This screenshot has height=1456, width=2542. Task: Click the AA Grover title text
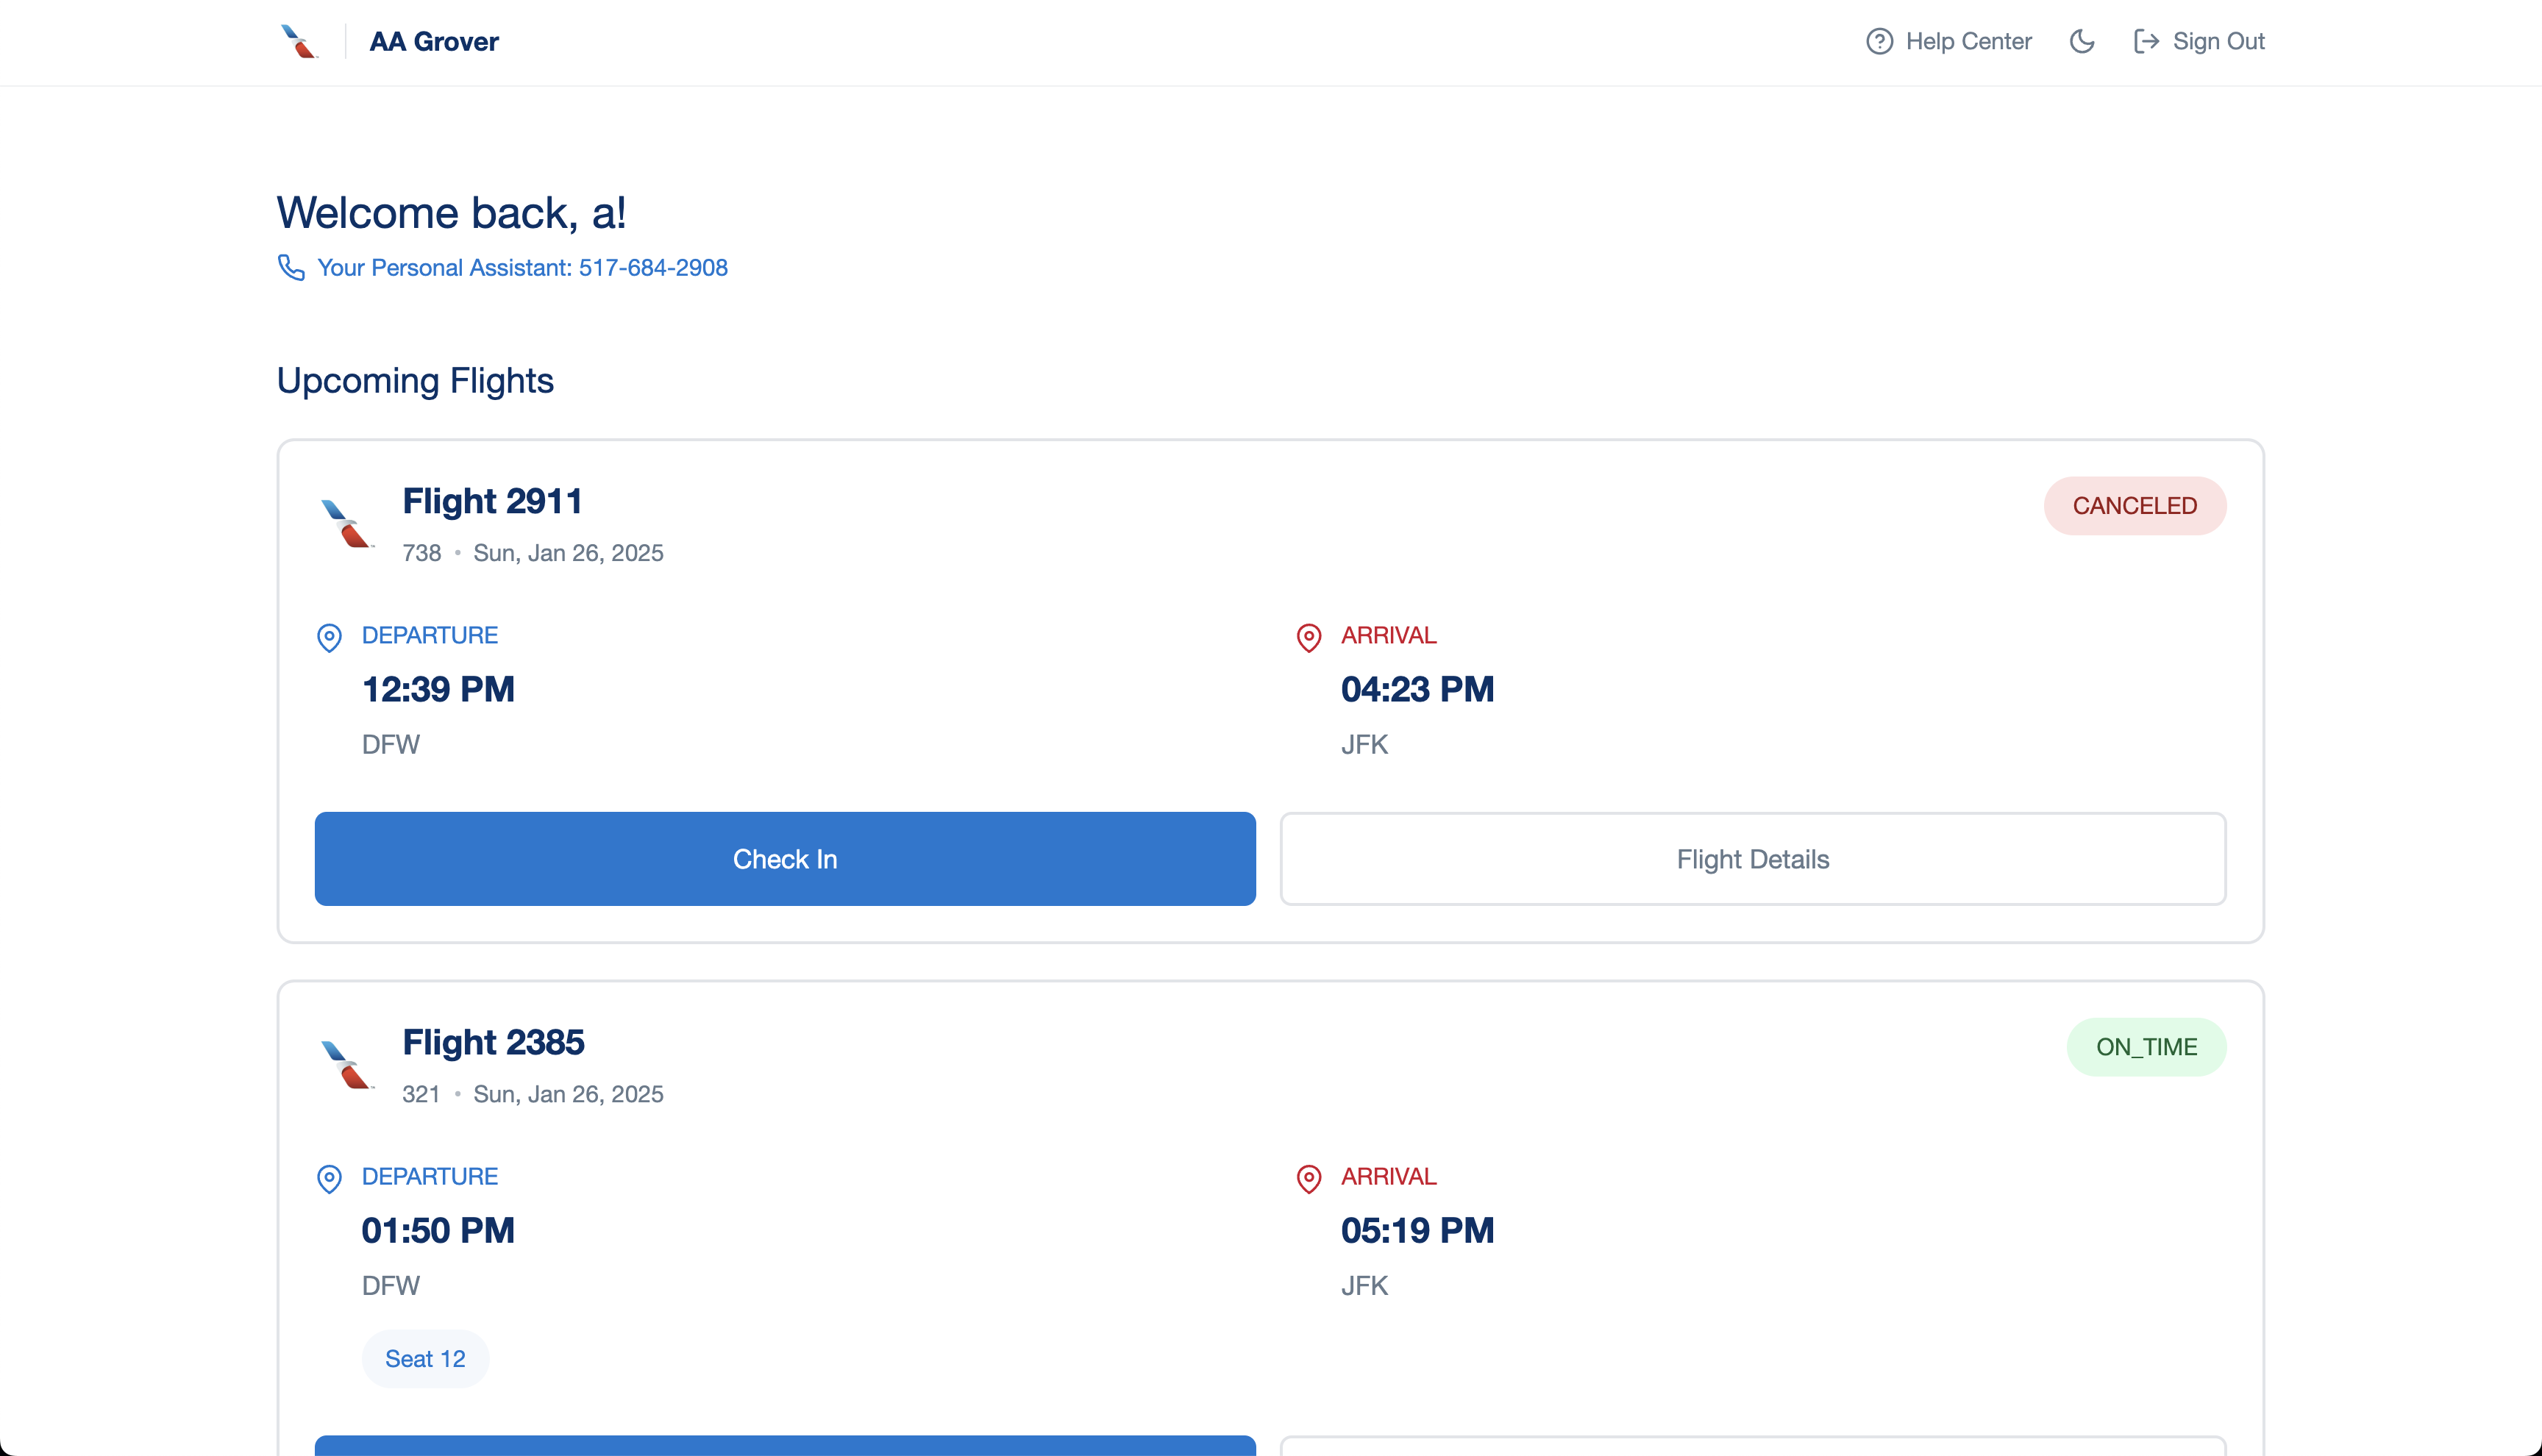pos(434,42)
